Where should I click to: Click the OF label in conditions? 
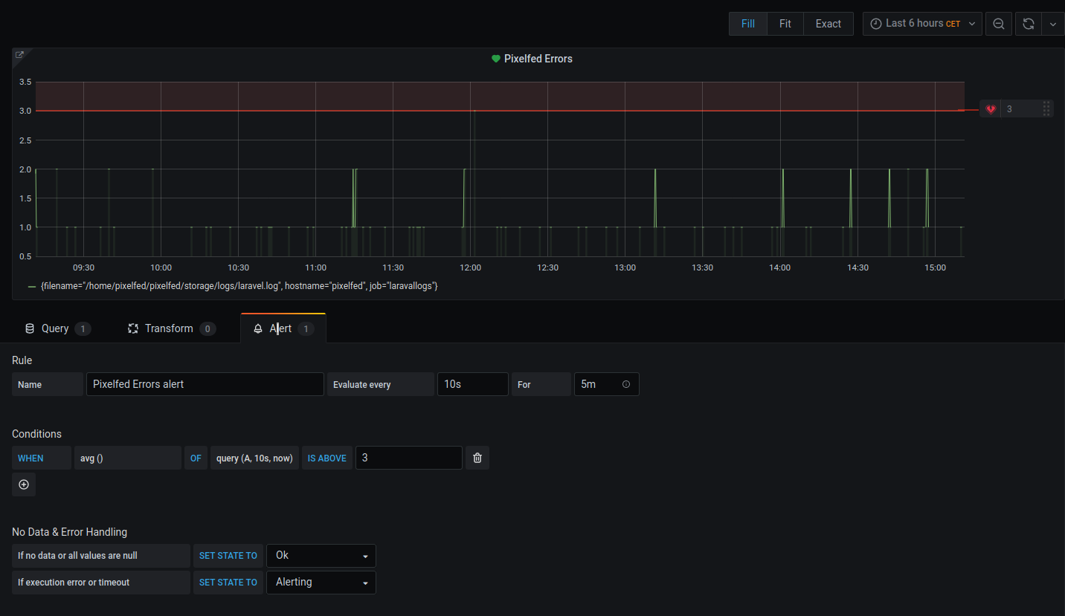pyautogui.click(x=196, y=458)
